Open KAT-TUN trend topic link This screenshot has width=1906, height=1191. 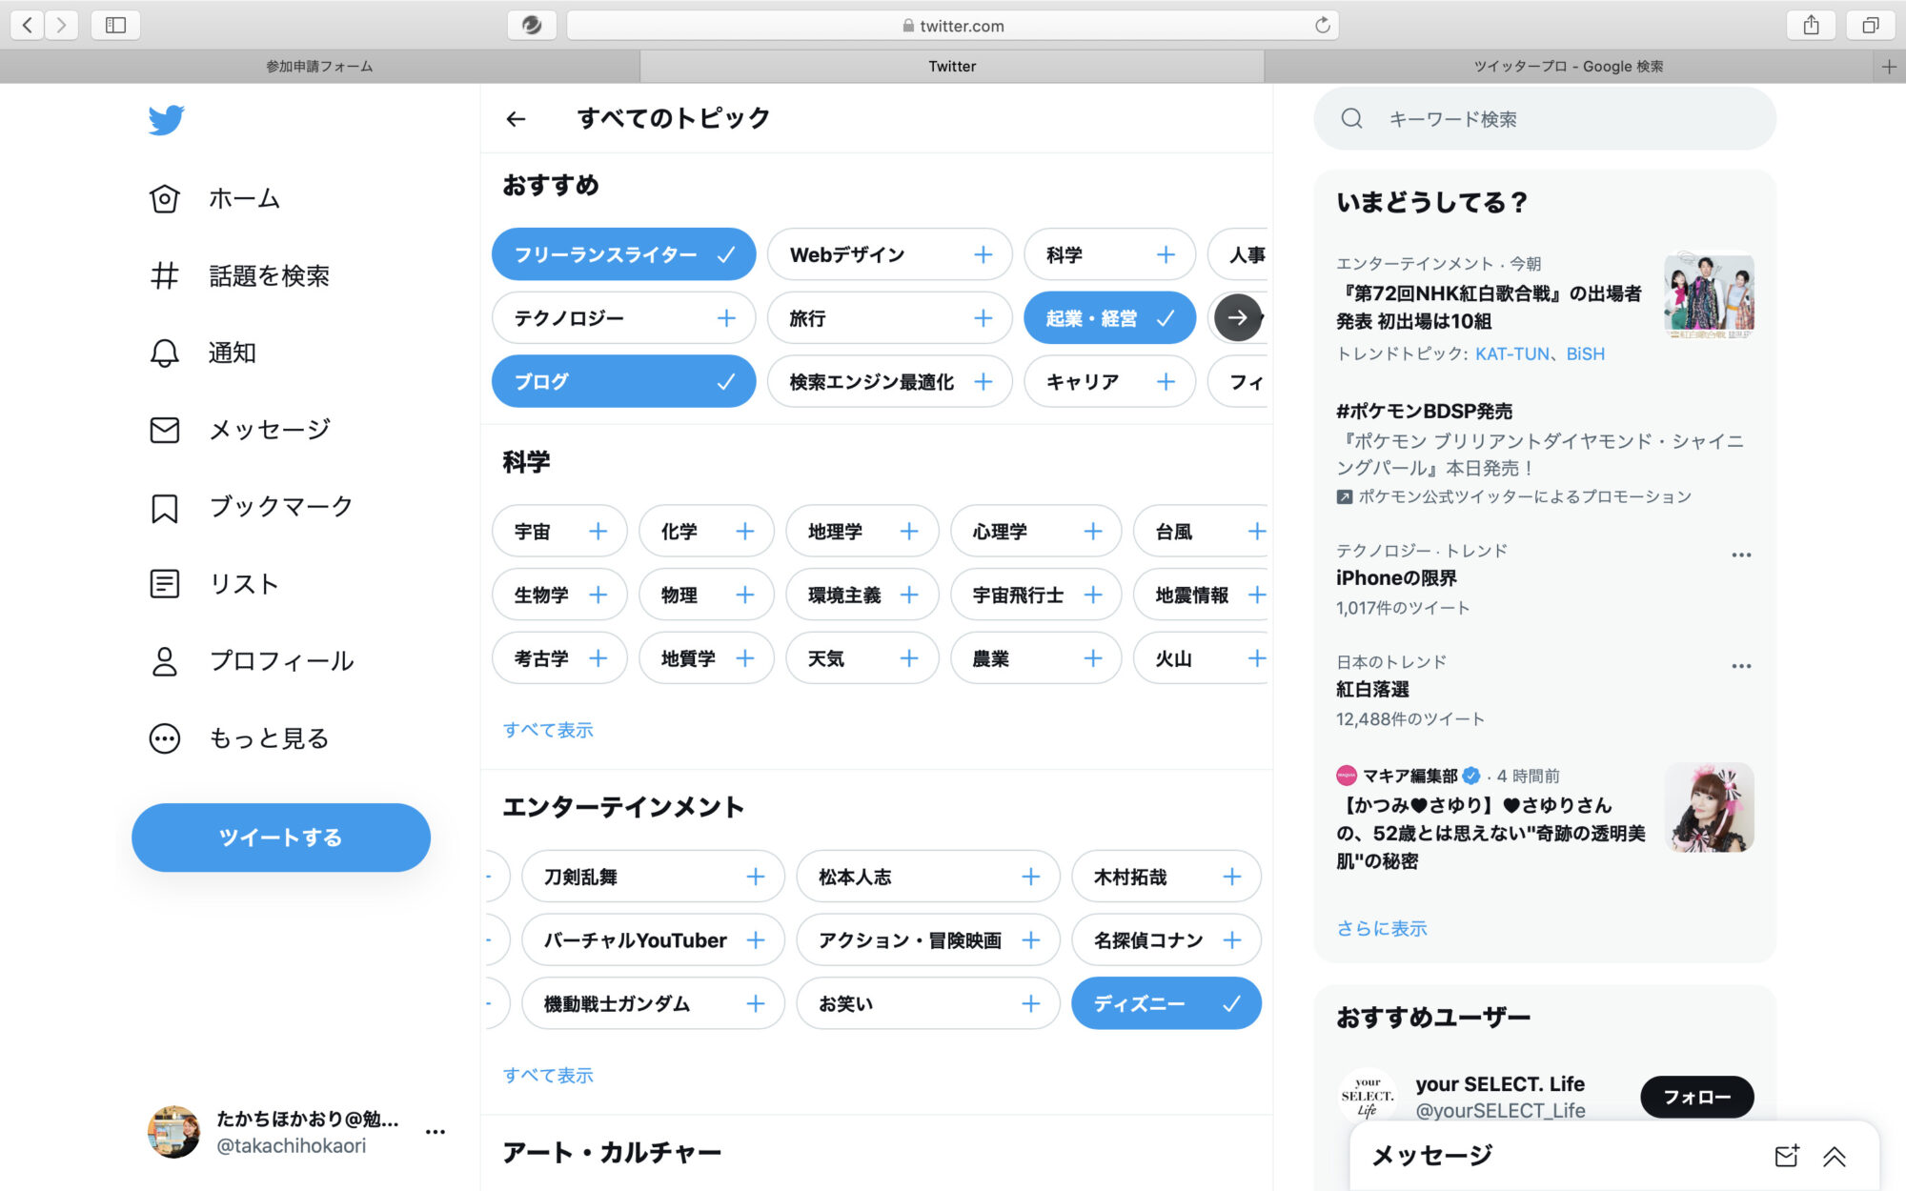[1512, 353]
